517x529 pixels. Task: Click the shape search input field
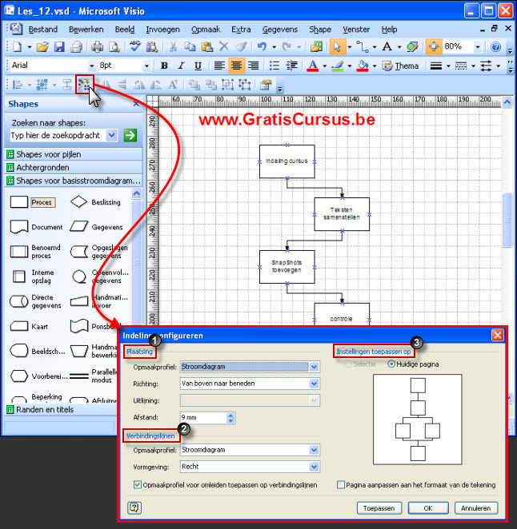tap(58, 135)
